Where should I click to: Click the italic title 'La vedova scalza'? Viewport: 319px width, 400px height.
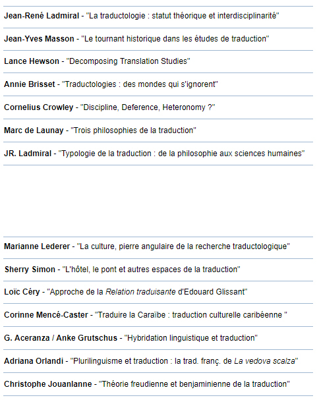tap(264, 361)
